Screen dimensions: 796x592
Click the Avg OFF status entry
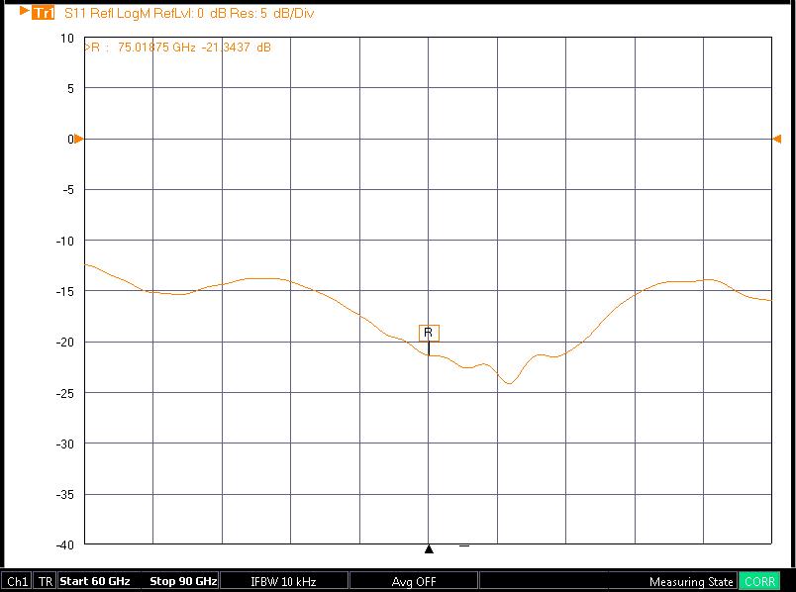(x=414, y=581)
